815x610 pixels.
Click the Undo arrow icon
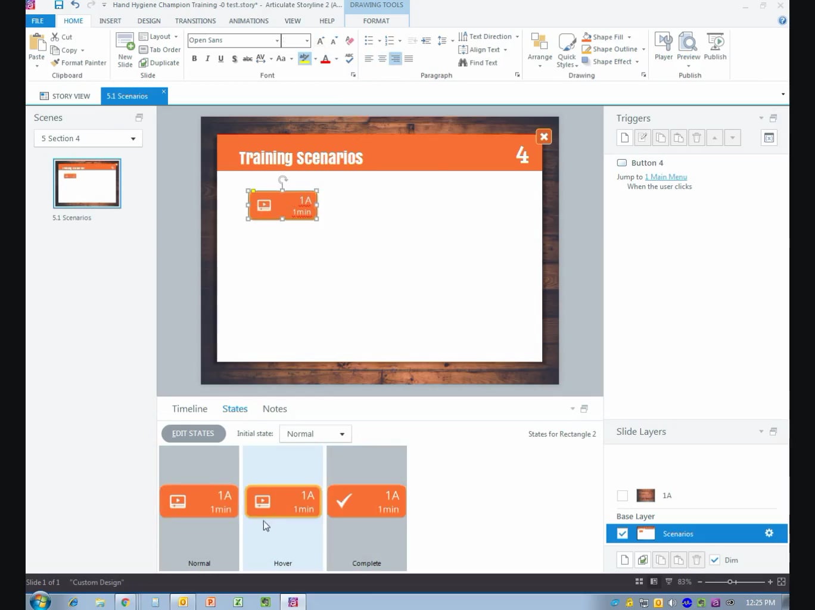pos(75,5)
